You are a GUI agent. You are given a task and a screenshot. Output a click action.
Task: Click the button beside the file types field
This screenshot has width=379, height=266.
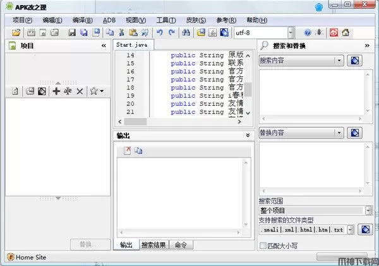pos(365,229)
